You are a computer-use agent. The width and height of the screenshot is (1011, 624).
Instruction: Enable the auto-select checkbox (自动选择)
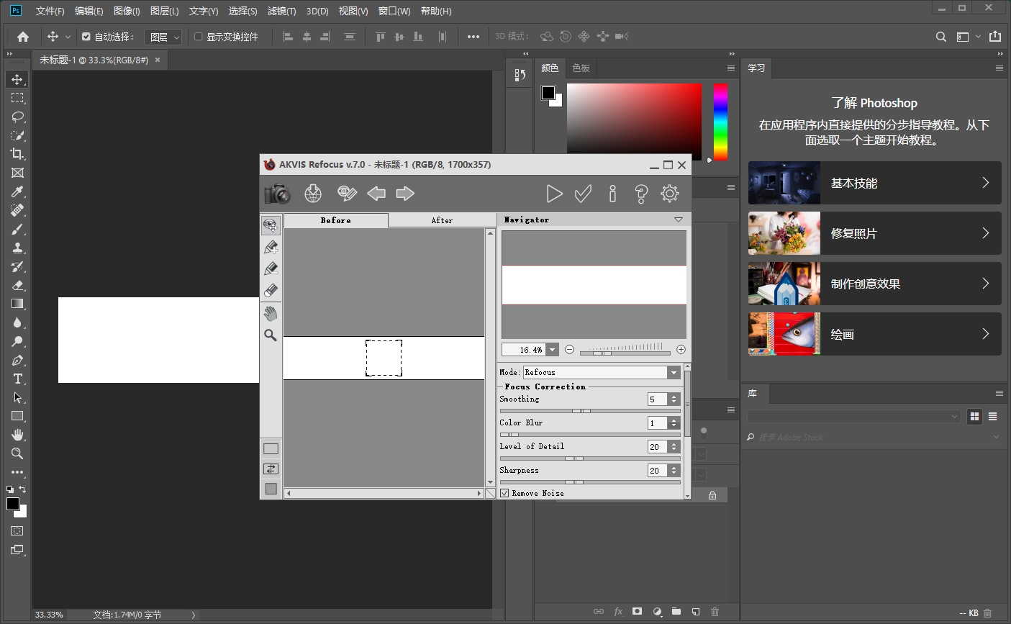(x=86, y=37)
